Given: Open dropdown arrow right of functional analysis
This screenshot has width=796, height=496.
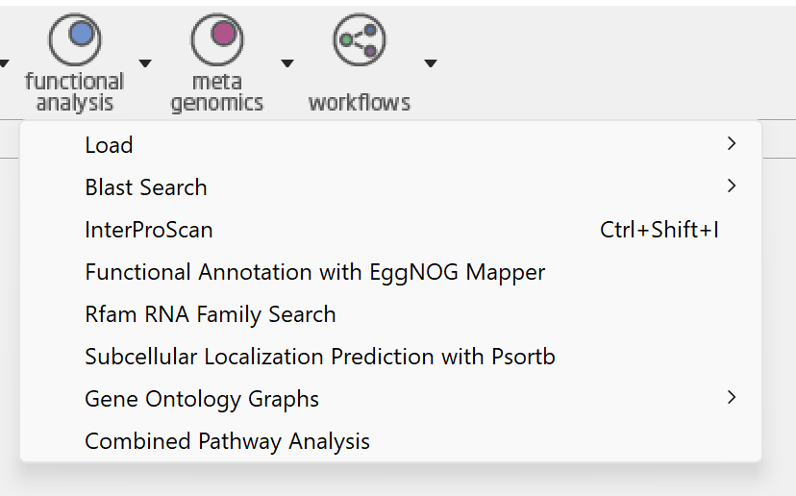Looking at the screenshot, I should [145, 64].
